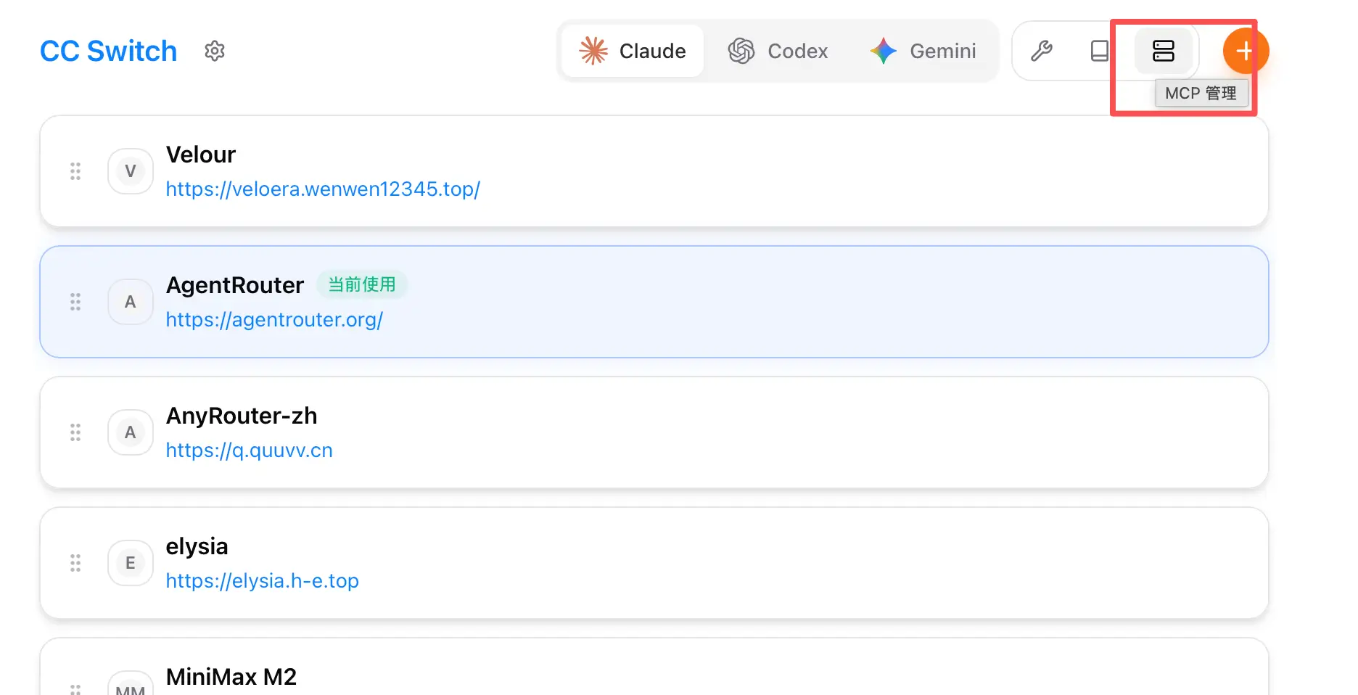Click the orange plus add button
This screenshot has height=695, width=1358.
[1245, 51]
